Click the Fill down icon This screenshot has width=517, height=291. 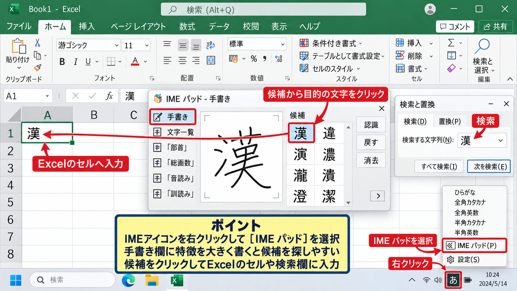pos(451,56)
